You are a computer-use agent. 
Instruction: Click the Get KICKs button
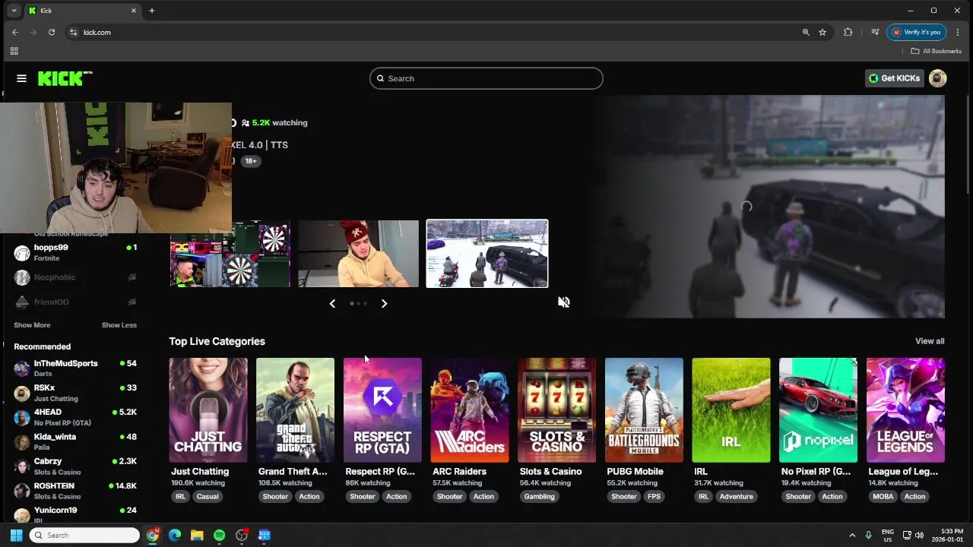[x=894, y=78]
